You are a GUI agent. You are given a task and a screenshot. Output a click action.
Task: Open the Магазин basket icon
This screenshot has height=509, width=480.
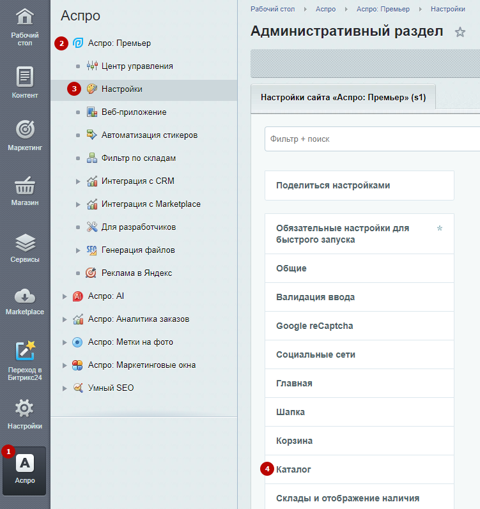pyautogui.click(x=25, y=185)
